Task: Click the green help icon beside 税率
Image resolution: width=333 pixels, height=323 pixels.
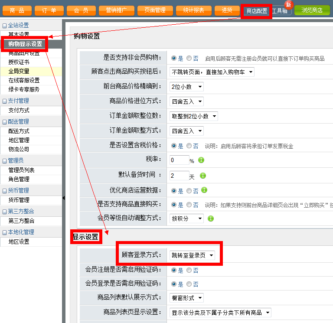Action: click(x=201, y=160)
